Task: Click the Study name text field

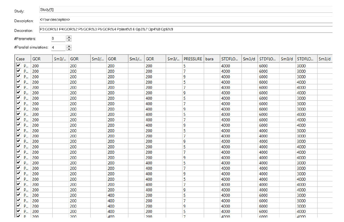Action: coord(186,10)
